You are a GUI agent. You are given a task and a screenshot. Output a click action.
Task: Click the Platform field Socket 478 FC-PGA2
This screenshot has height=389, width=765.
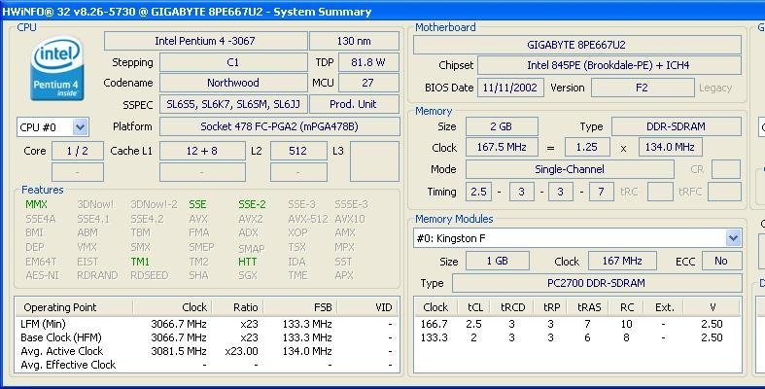[x=280, y=126]
